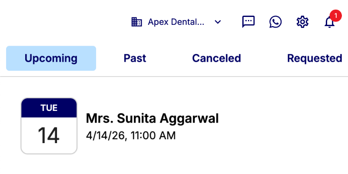Click the navy TUE header on the date tile
The height and width of the screenshot is (174, 348).
[x=49, y=108]
